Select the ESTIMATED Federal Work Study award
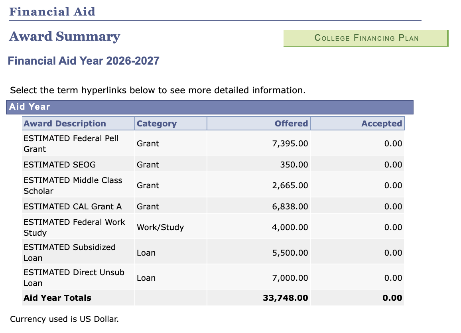 point(74,227)
